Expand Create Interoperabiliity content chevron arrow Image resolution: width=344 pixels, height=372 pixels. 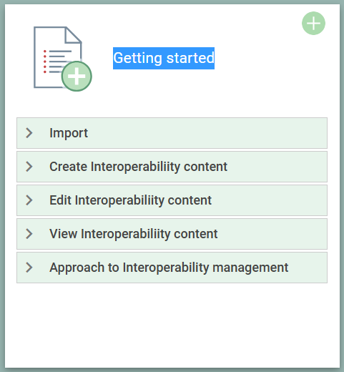point(29,167)
